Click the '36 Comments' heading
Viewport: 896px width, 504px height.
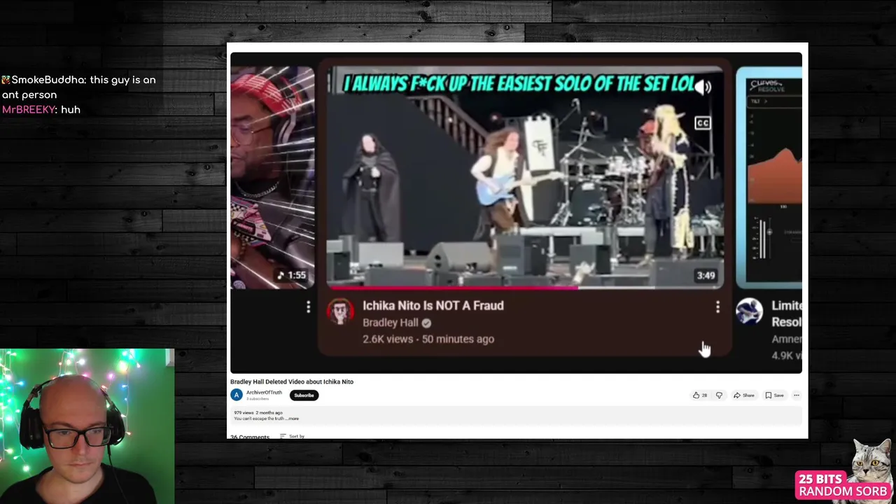250,437
